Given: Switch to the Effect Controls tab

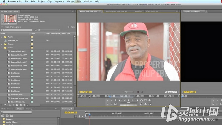Looking at the screenshot, I should [x=152, y=11].
